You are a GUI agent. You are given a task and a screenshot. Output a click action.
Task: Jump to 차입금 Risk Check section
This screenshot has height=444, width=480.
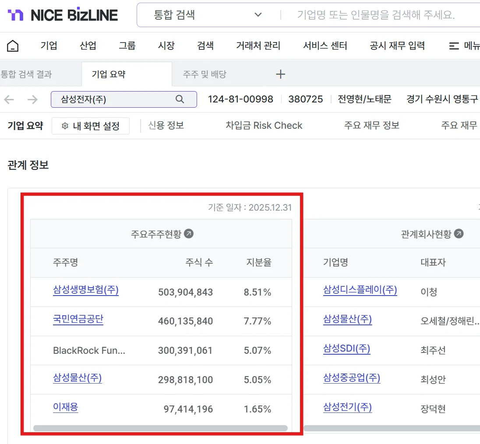tap(264, 126)
